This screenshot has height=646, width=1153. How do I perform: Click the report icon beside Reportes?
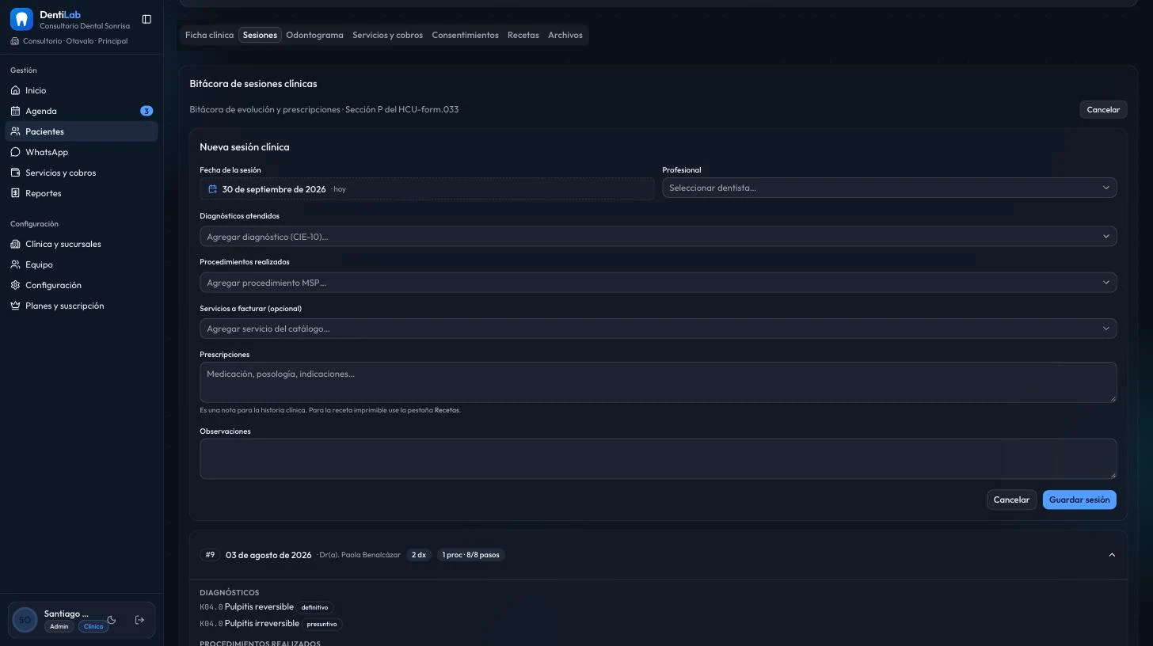pos(15,193)
